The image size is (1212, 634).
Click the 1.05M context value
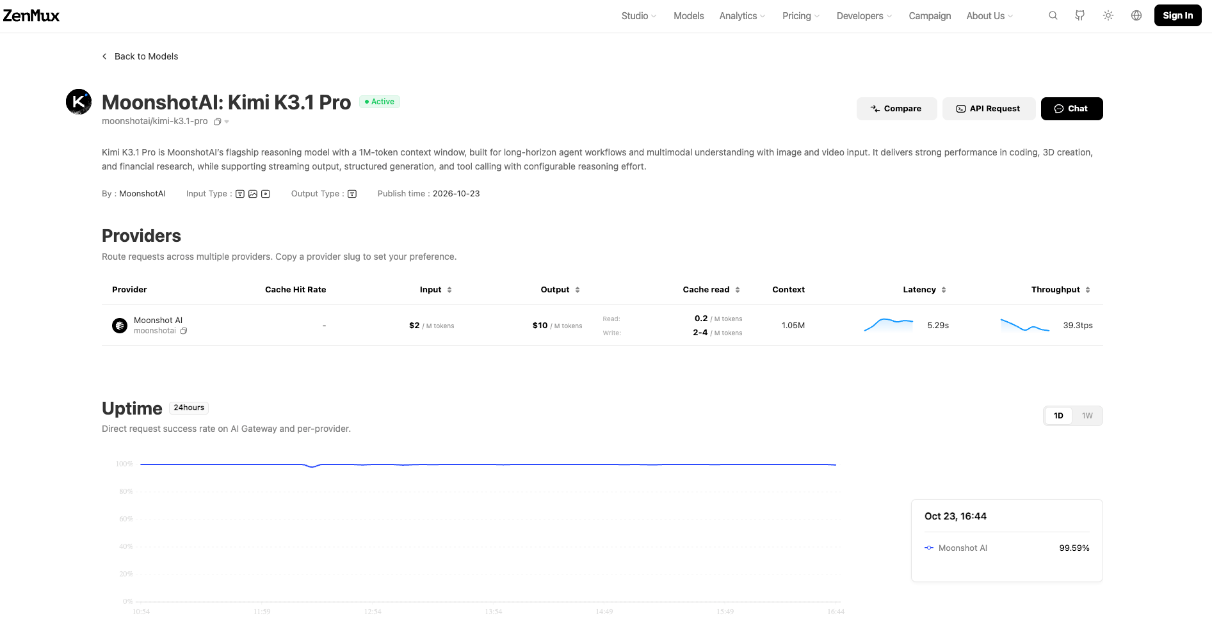(x=793, y=326)
